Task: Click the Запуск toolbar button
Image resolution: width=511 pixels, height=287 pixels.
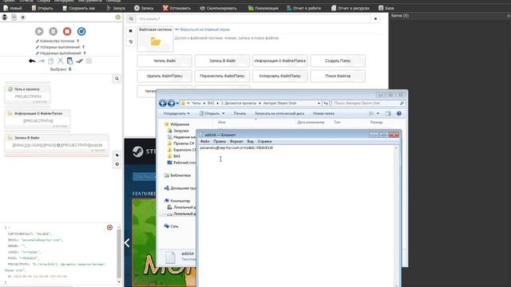Action: pyautogui.click(x=116, y=8)
